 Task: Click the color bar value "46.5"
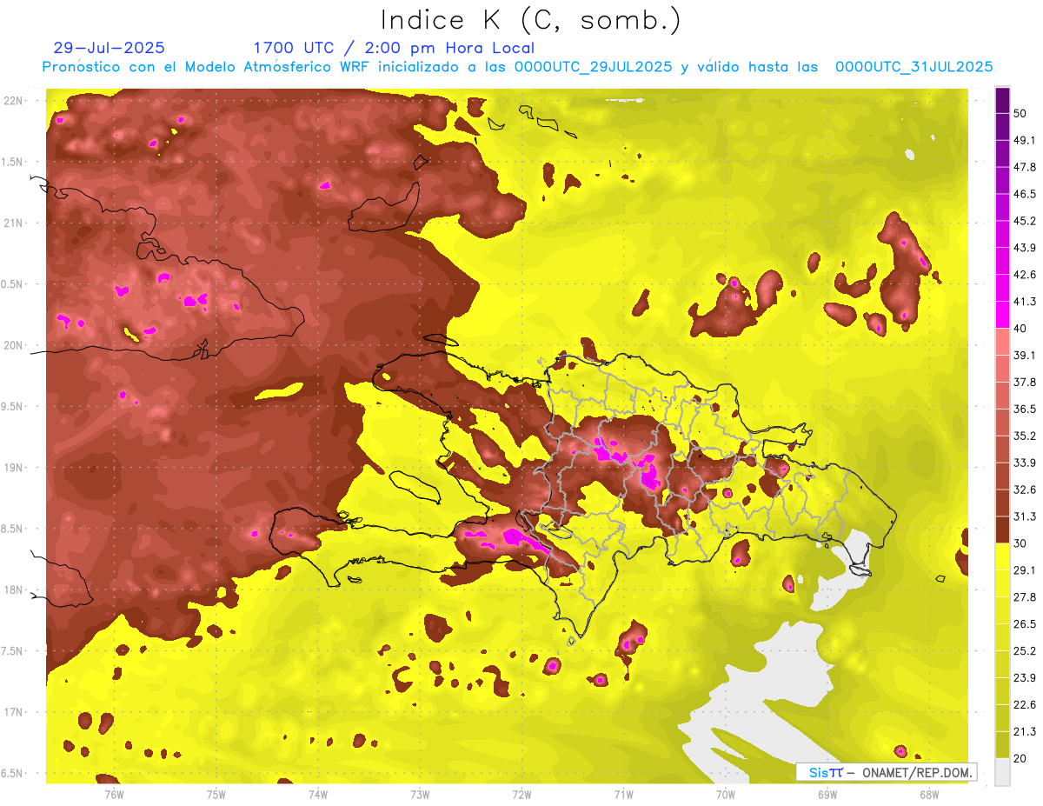(x=1025, y=194)
